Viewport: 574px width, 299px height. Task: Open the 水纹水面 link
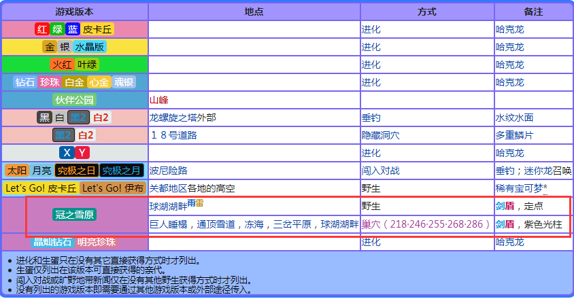514,118
